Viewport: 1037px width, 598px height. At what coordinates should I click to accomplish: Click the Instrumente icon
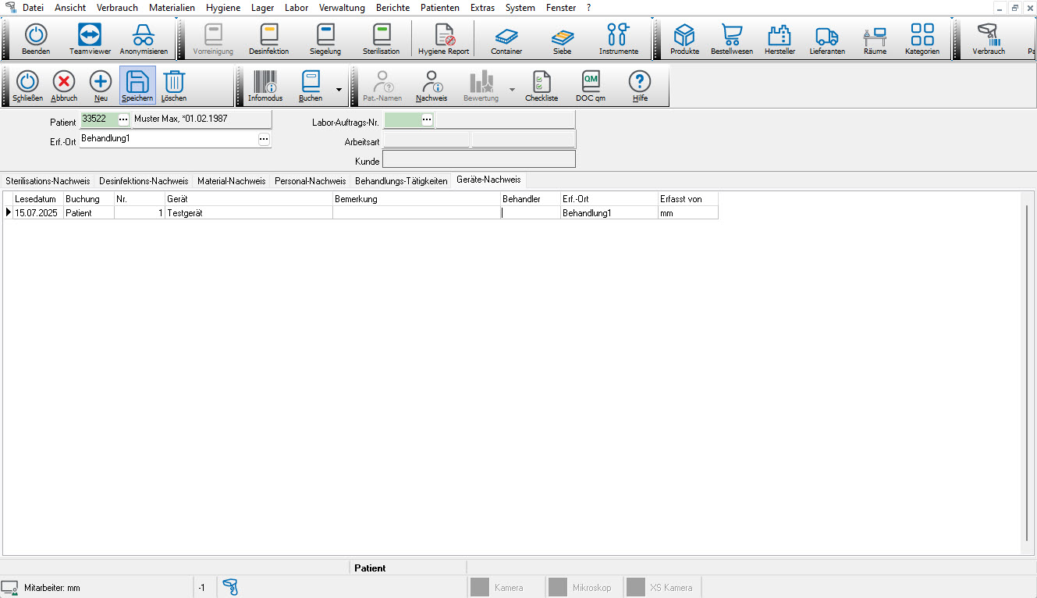(618, 38)
